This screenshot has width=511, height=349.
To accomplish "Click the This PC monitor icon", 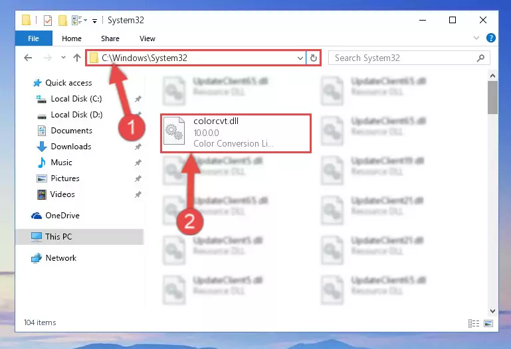I will 37,237.
